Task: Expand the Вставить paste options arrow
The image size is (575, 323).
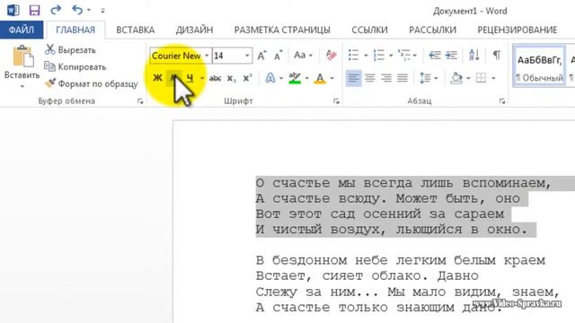Action: 22,86
